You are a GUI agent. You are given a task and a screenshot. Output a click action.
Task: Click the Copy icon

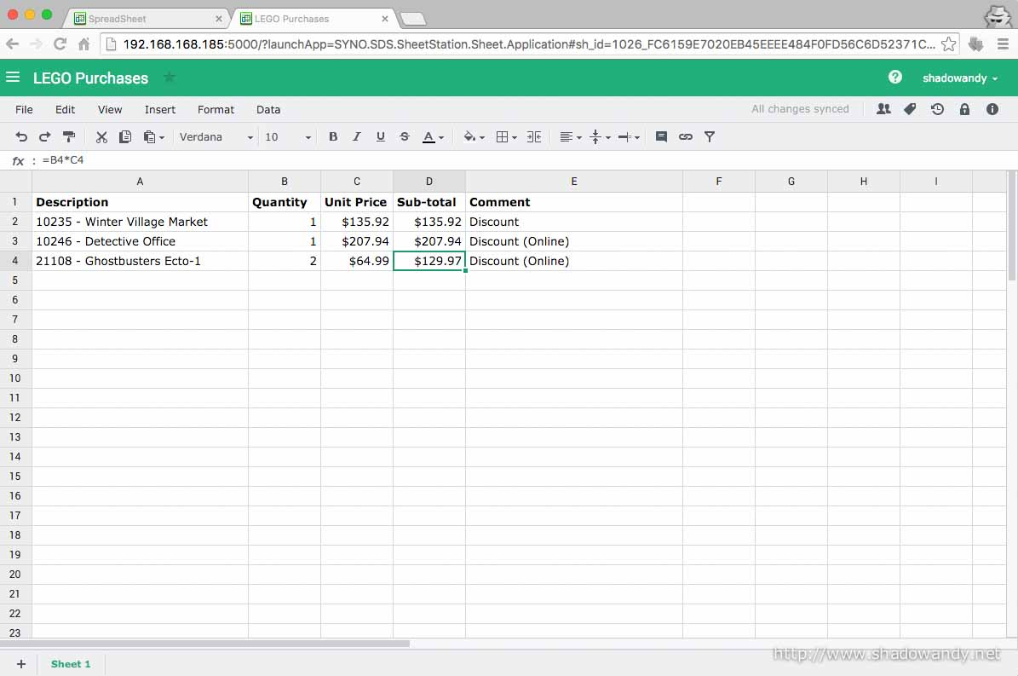(x=125, y=137)
